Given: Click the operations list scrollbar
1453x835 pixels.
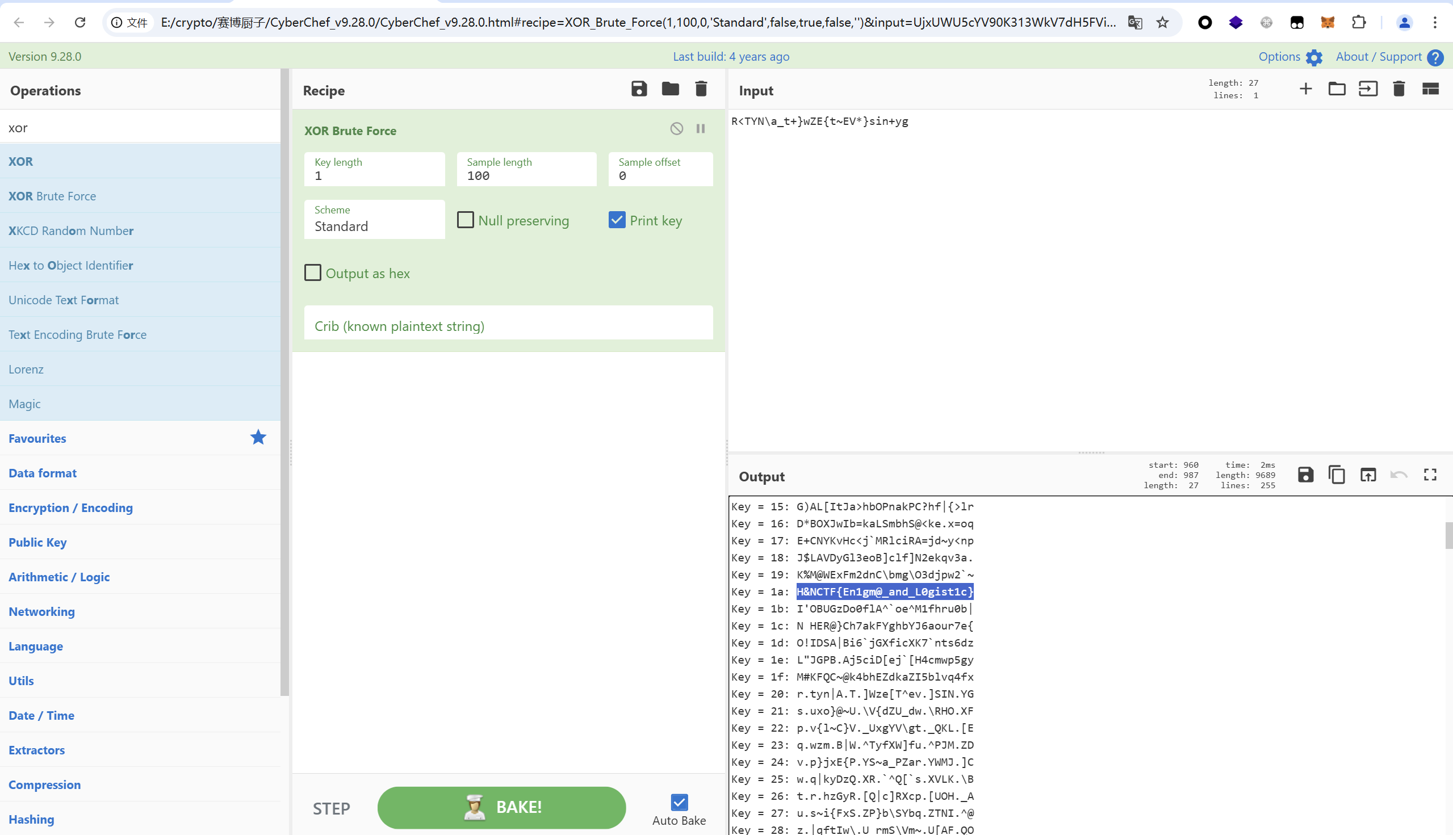Looking at the screenshot, I should 284,382.
